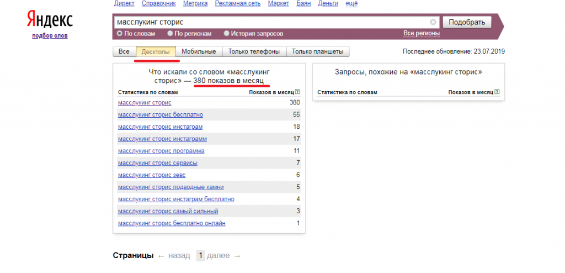565x273 pixels.
Task: Open query 'масслукинг сторис' with 380 impressions
Action: (145, 103)
